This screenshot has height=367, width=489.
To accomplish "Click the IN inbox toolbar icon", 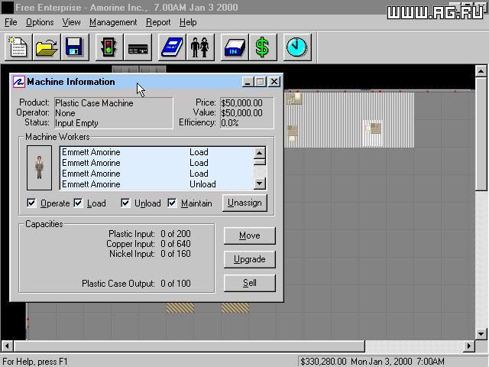I will click(235, 47).
